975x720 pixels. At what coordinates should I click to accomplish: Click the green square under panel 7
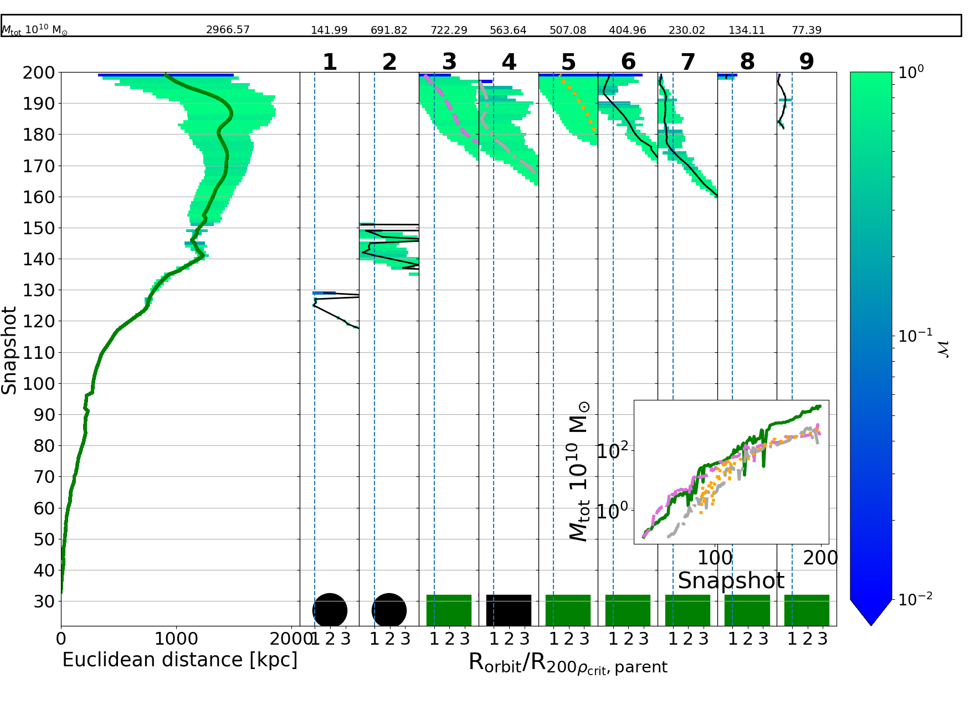pyautogui.click(x=687, y=610)
